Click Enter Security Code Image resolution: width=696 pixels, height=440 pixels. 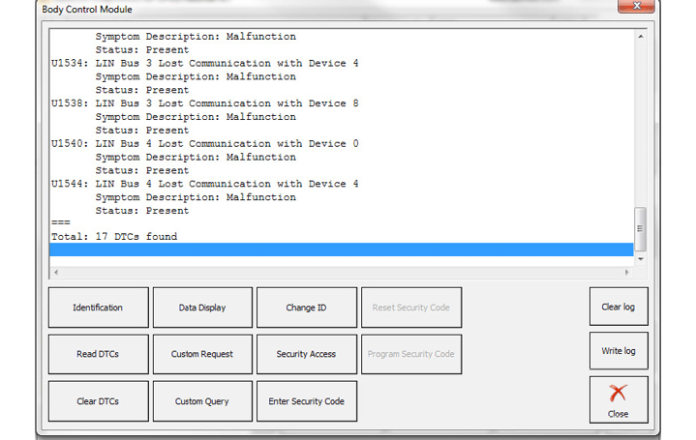coord(306,401)
